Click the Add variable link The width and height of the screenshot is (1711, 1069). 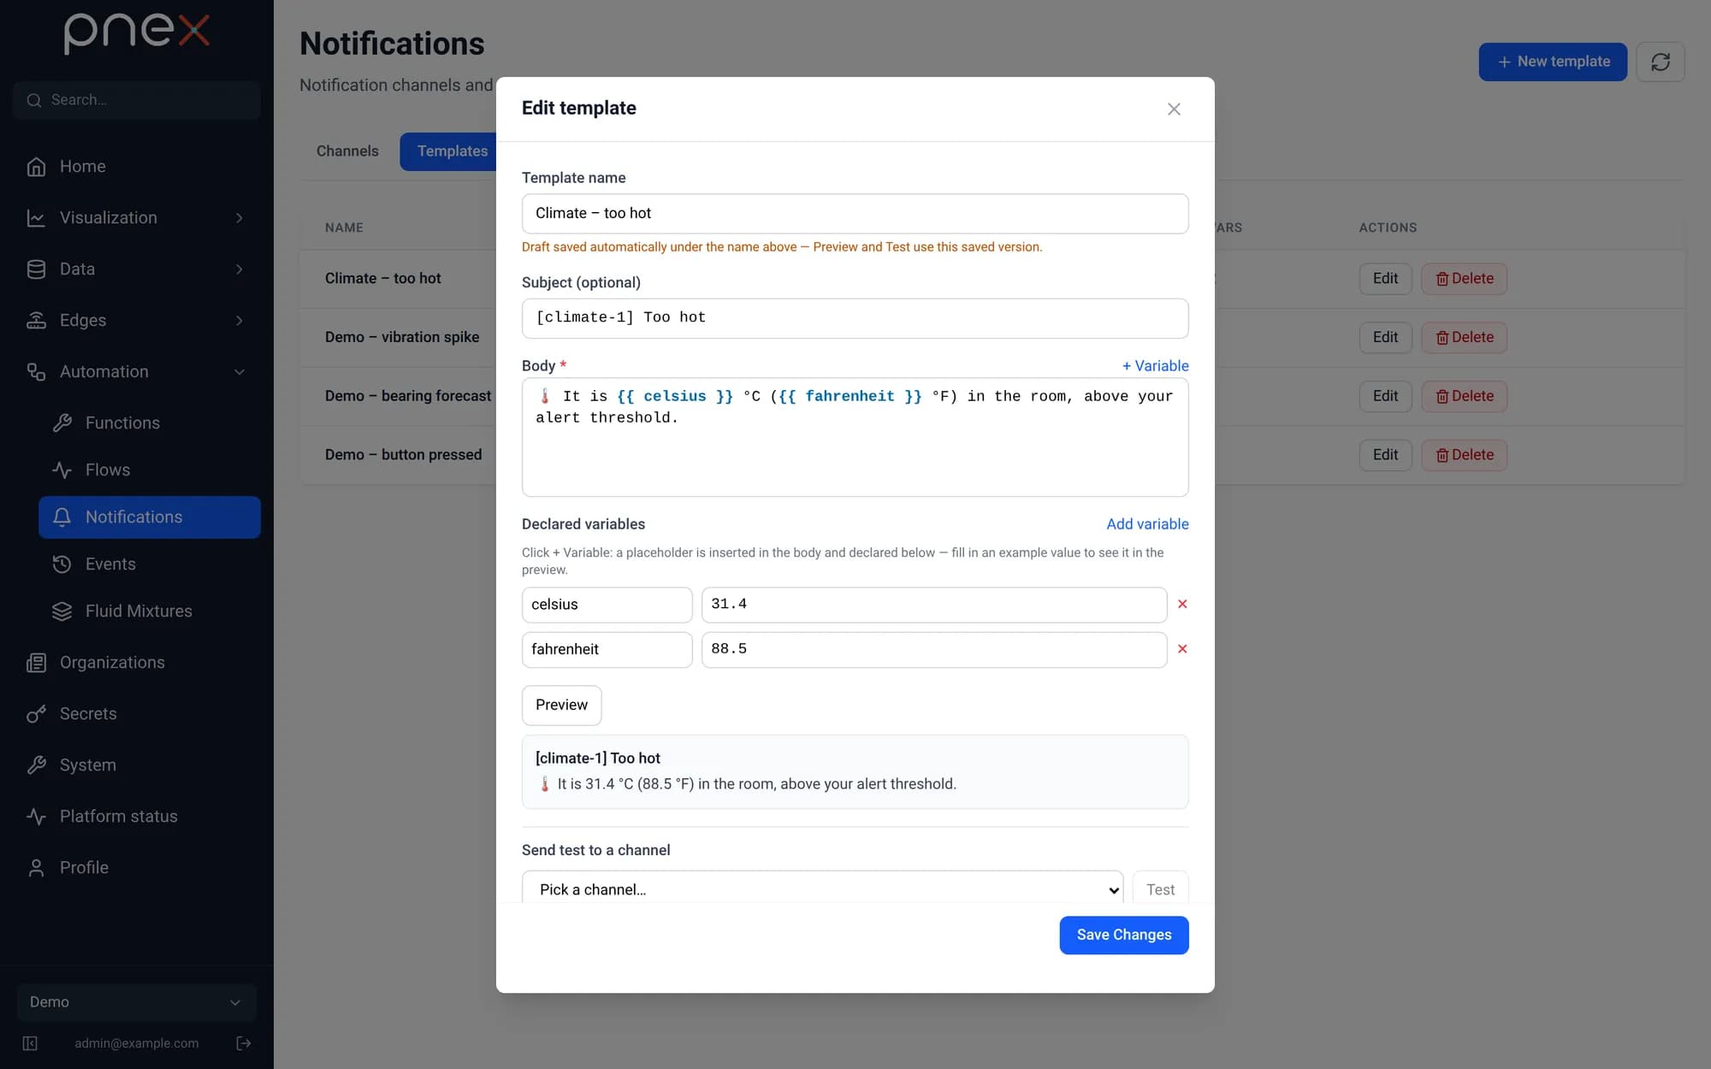[x=1147, y=524]
